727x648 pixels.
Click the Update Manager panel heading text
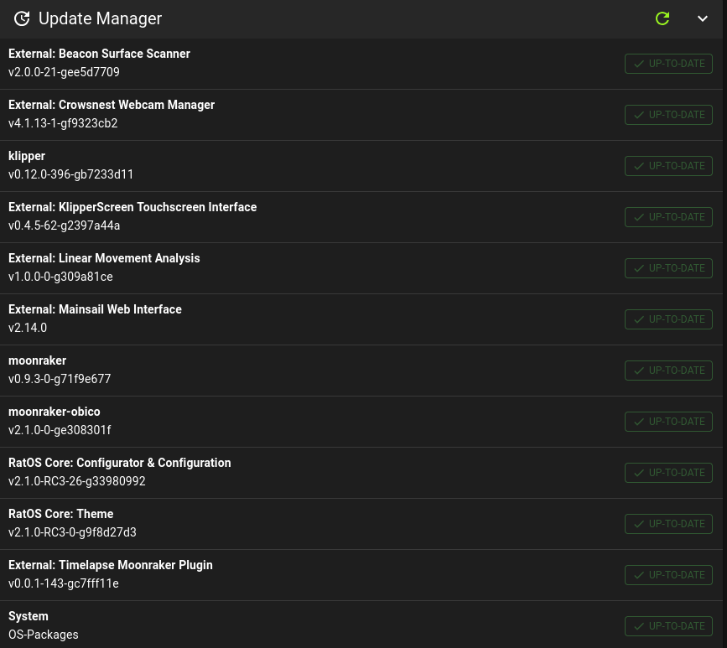click(x=100, y=18)
